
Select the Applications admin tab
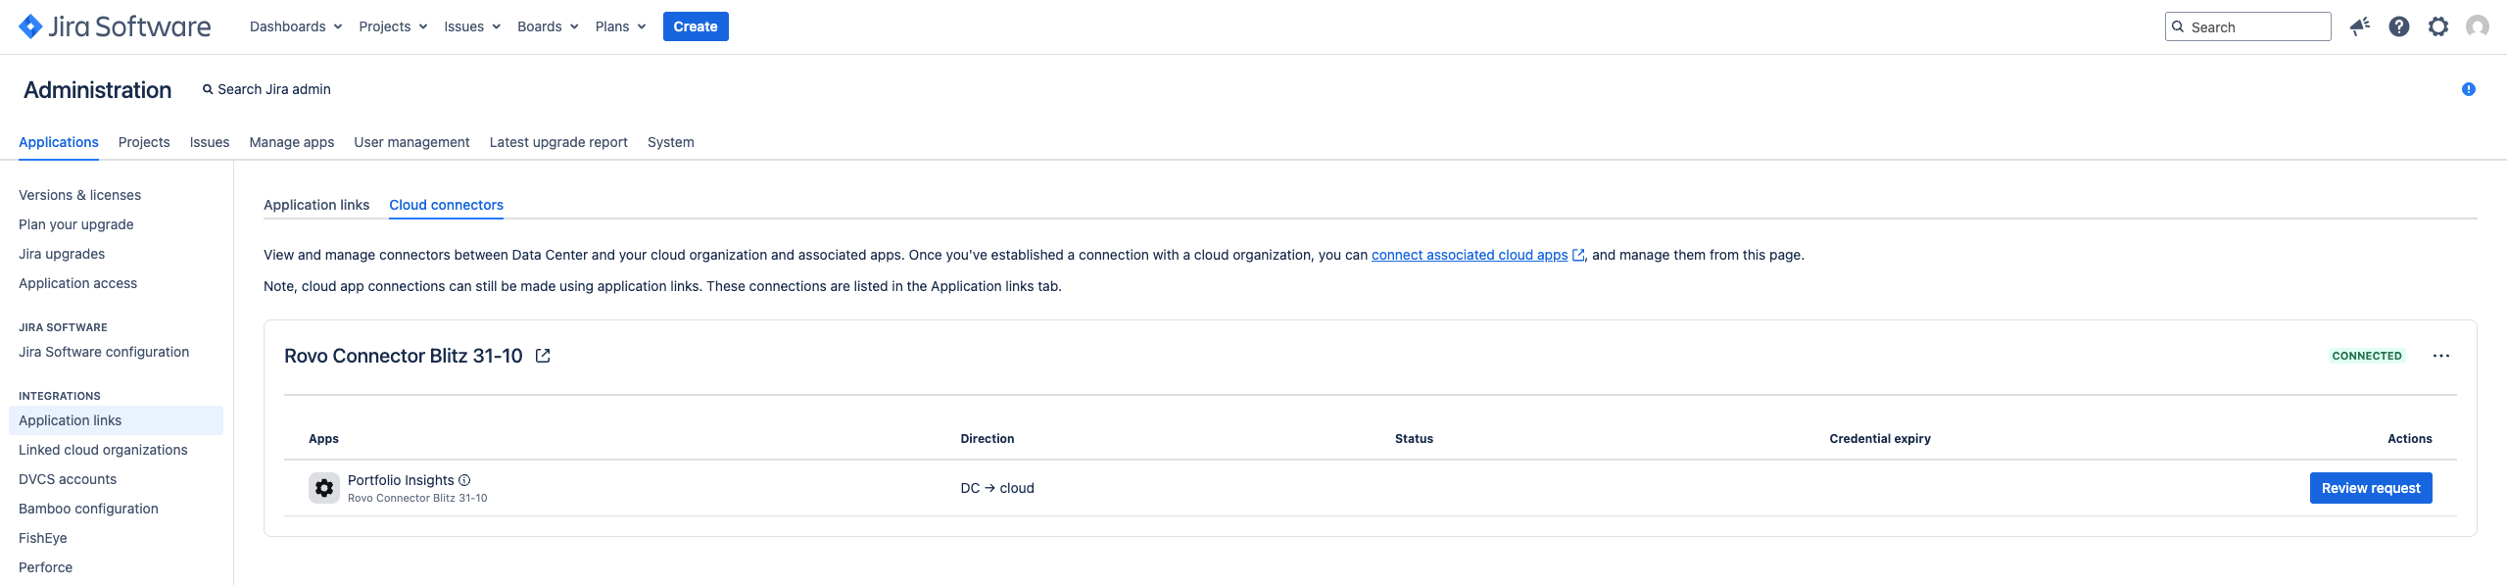pyautogui.click(x=59, y=142)
